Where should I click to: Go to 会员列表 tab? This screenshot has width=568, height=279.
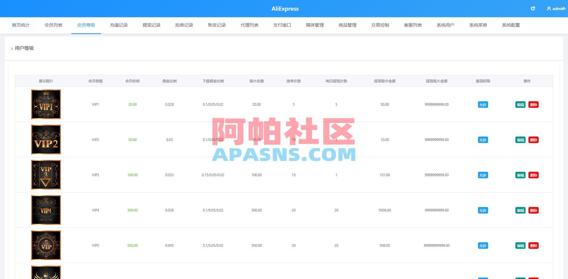[x=53, y=25]
